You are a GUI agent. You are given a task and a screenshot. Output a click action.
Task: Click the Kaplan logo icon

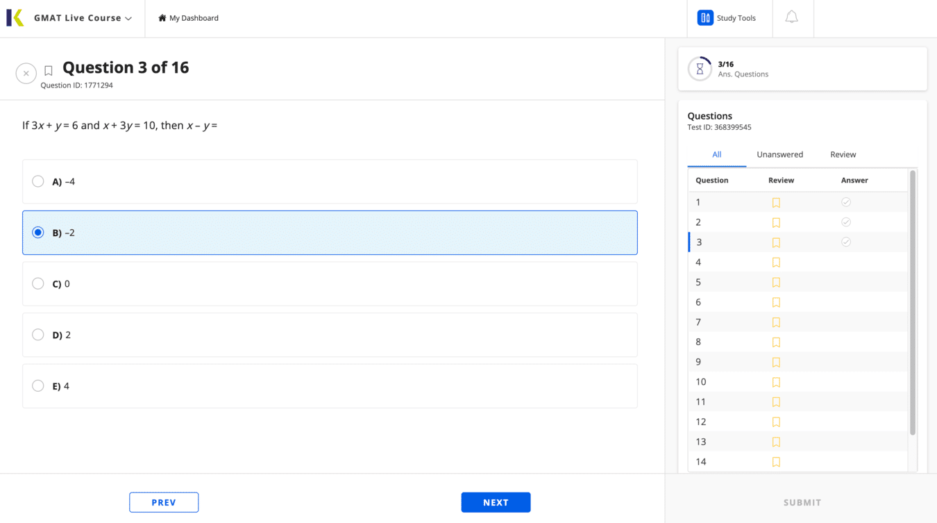15,18
